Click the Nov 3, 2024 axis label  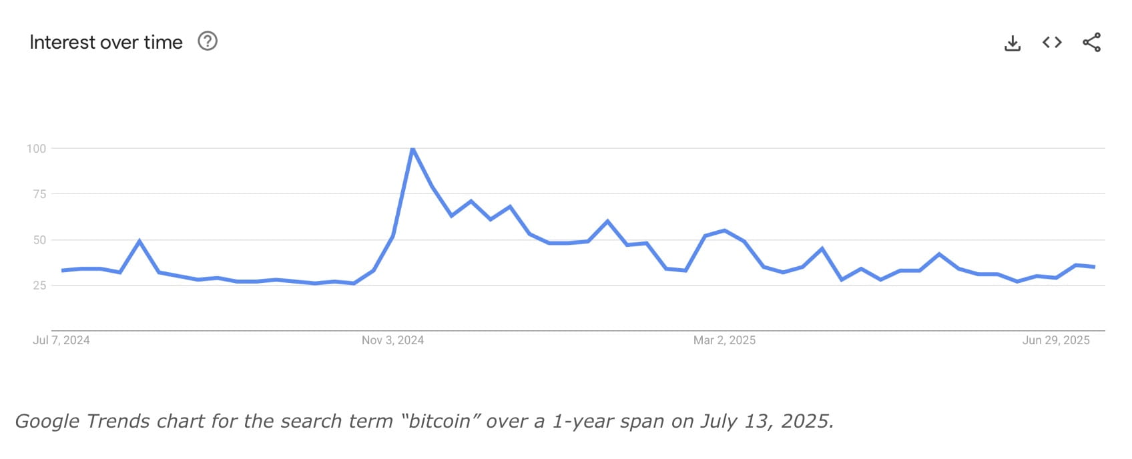(x=392, y=340)
